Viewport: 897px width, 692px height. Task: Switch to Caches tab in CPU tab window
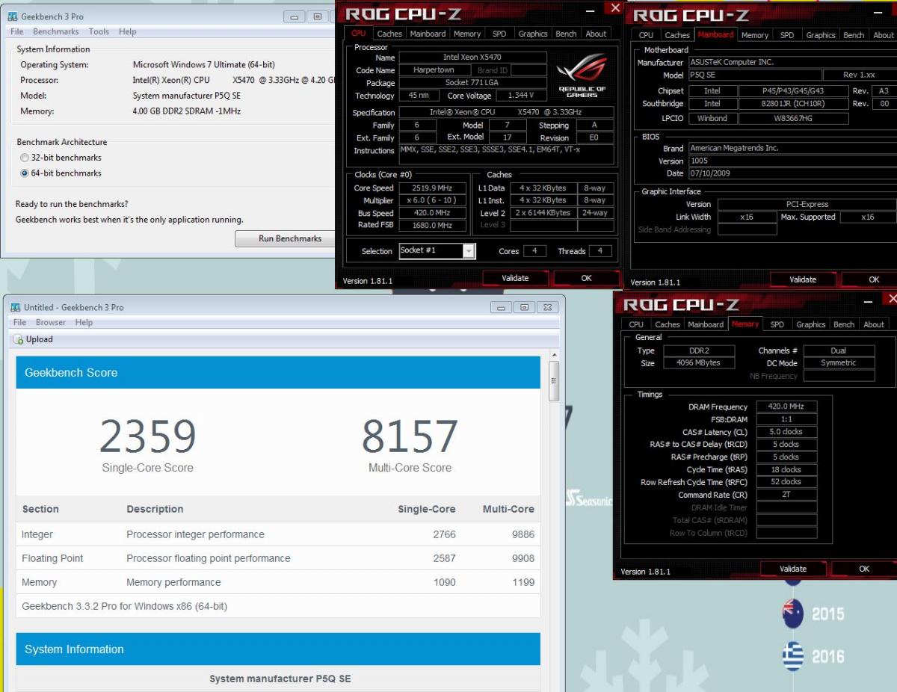click(x=389, y=34)
